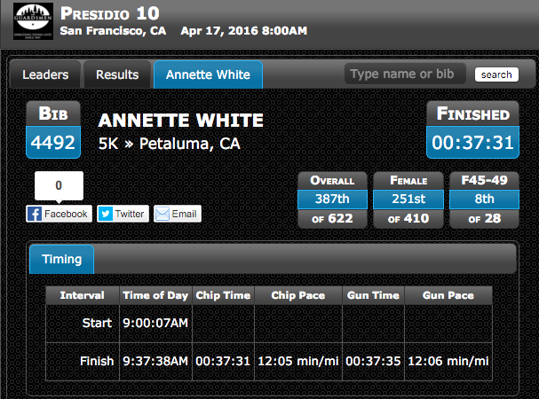Share result via Facebook icon button
The image size is (539, 399).
click(x=59, y=214)
